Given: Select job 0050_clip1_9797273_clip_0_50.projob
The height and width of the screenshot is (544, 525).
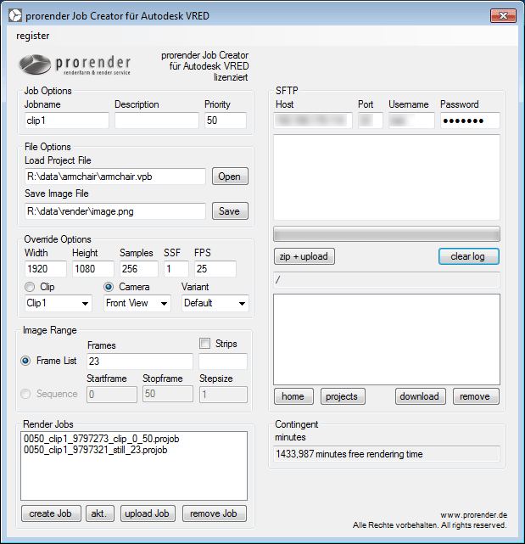Looking at the screenshot, I should pos(101,439).
